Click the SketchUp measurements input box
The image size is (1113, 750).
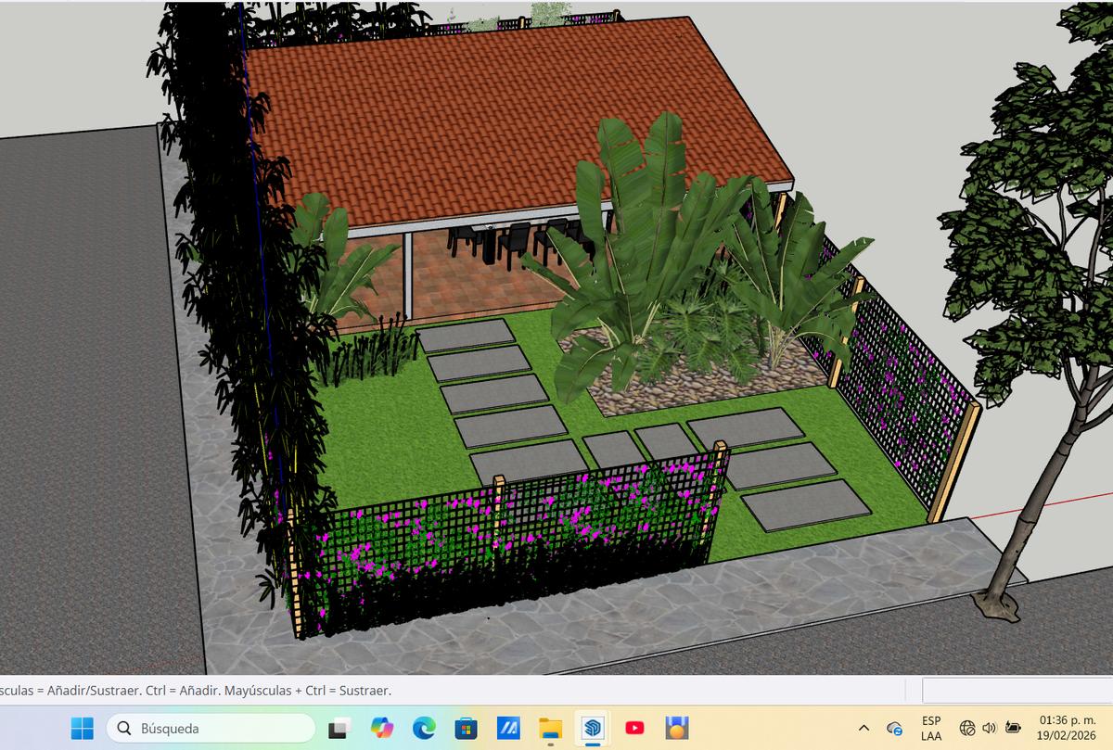tap(1017, 691)
